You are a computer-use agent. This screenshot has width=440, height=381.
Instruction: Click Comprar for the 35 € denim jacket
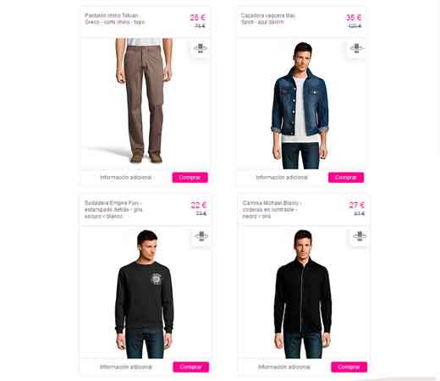coord(346,178)
